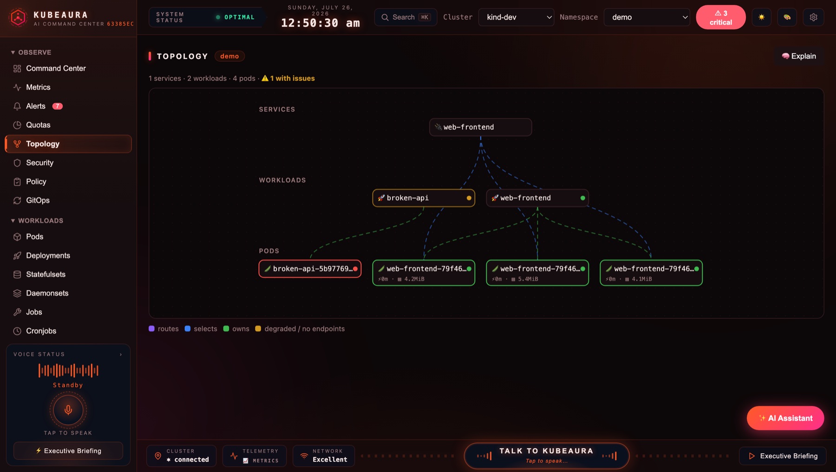The width and height of the screenshot is (836, 472).
Task: Open the Namespace demo dropdown
Action: click(x=647, y=17)
